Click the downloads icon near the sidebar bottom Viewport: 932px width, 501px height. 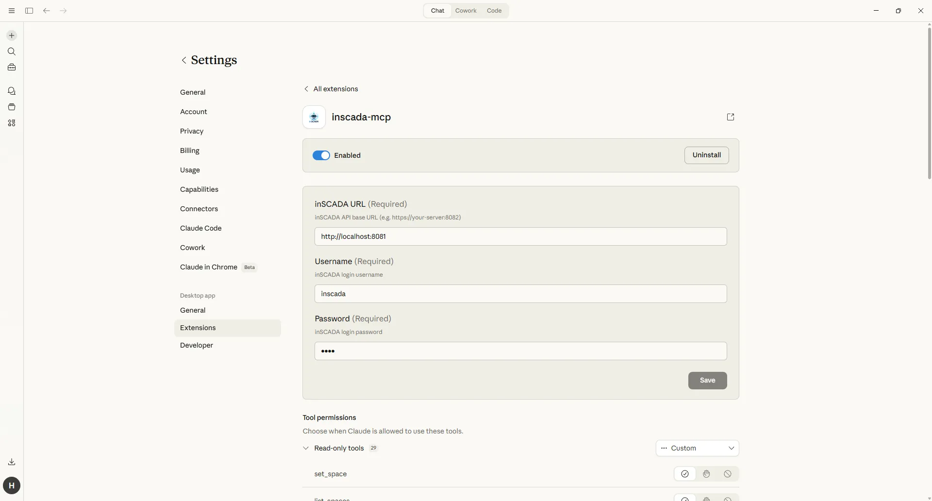coord(11,462)
